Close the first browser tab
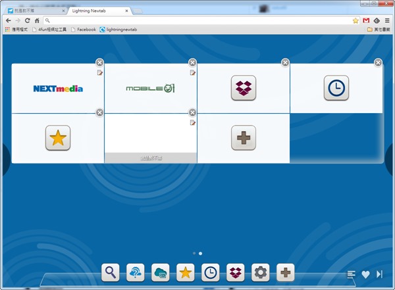Image resolution: width=395 pixels, height=290 pixels. (63, 11)
